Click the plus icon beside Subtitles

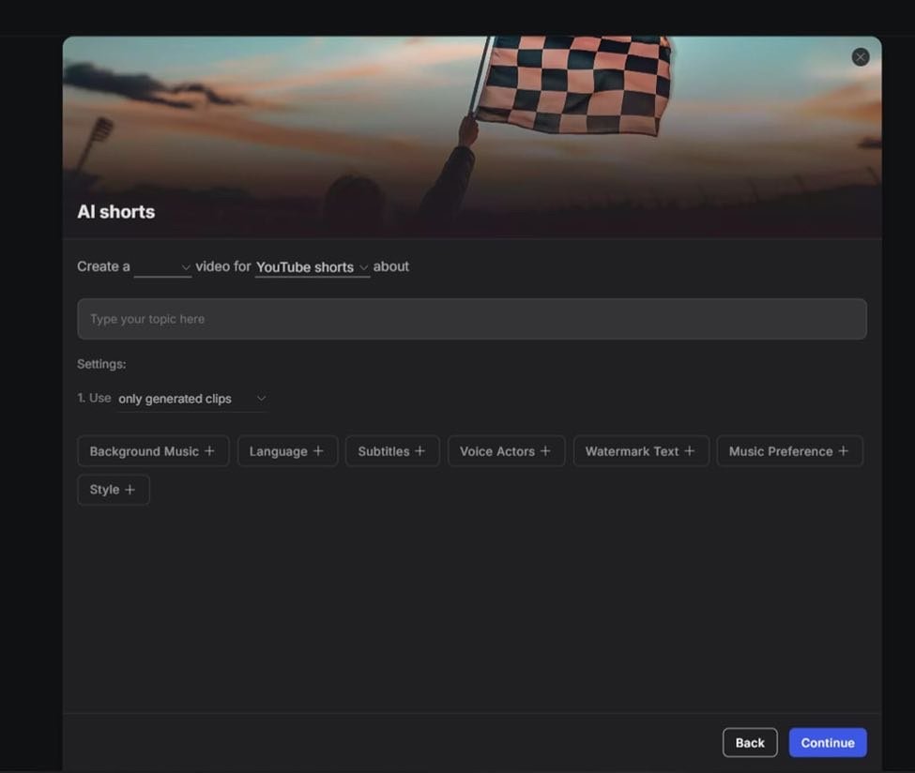[419, 451]
